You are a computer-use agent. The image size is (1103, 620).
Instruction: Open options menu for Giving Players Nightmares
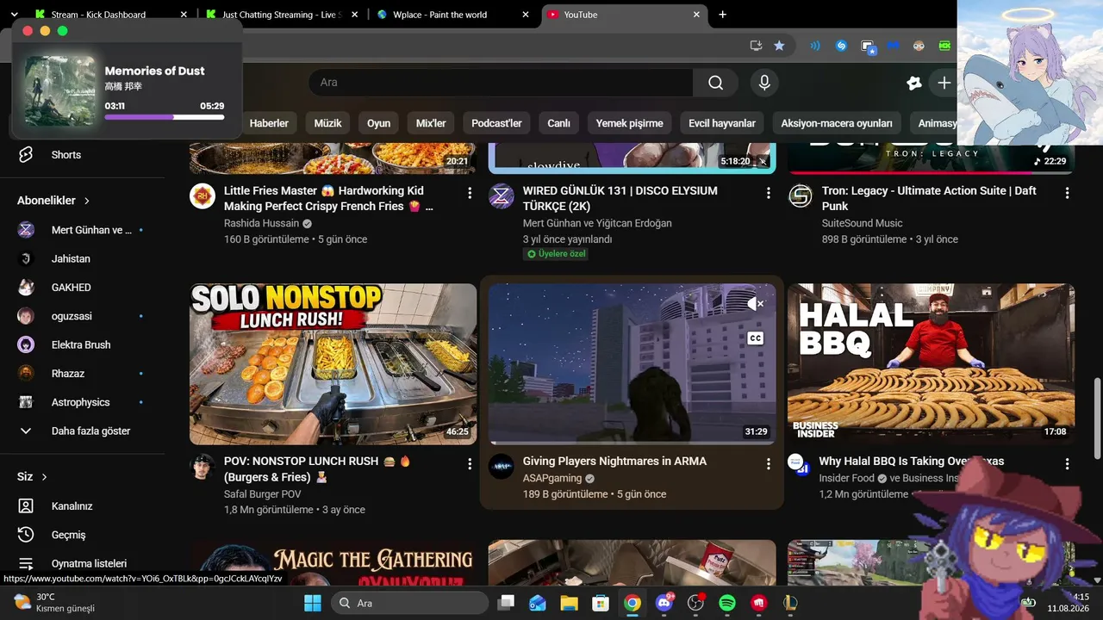coord(769,463)
